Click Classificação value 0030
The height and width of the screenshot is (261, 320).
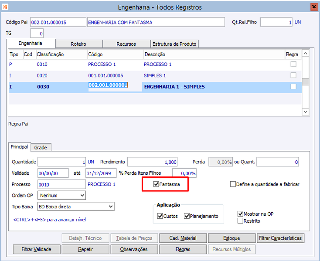point(43,87)
